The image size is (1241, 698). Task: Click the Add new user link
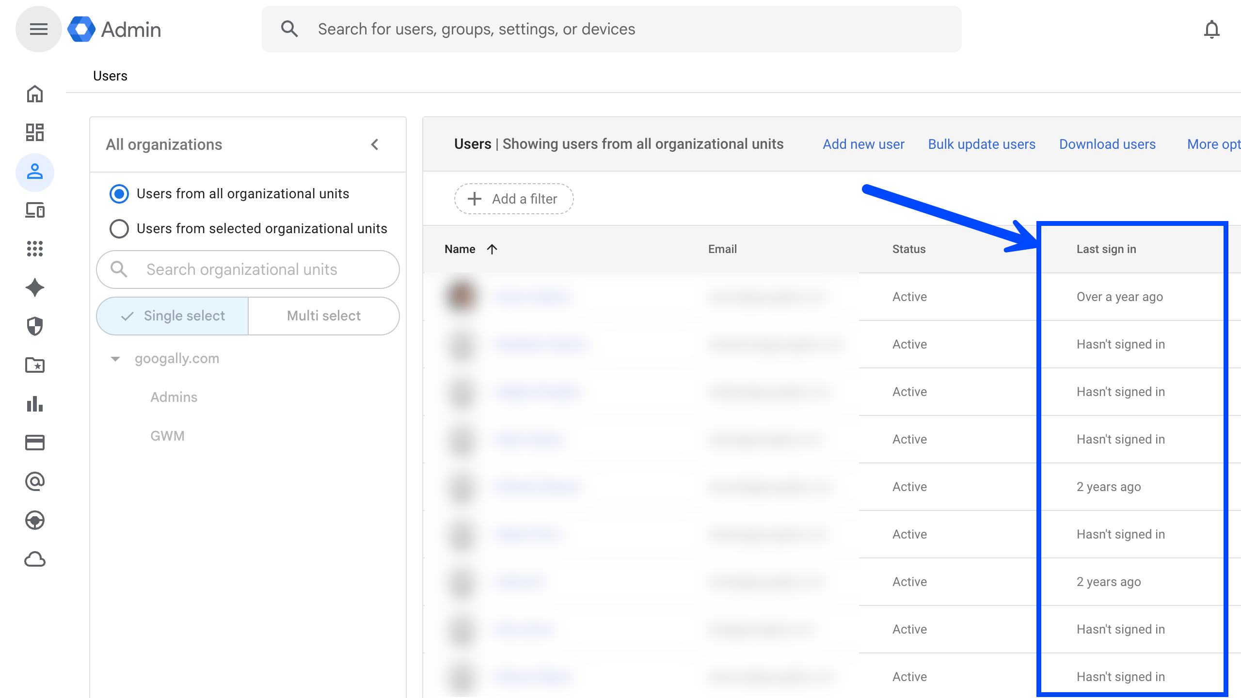863,144
